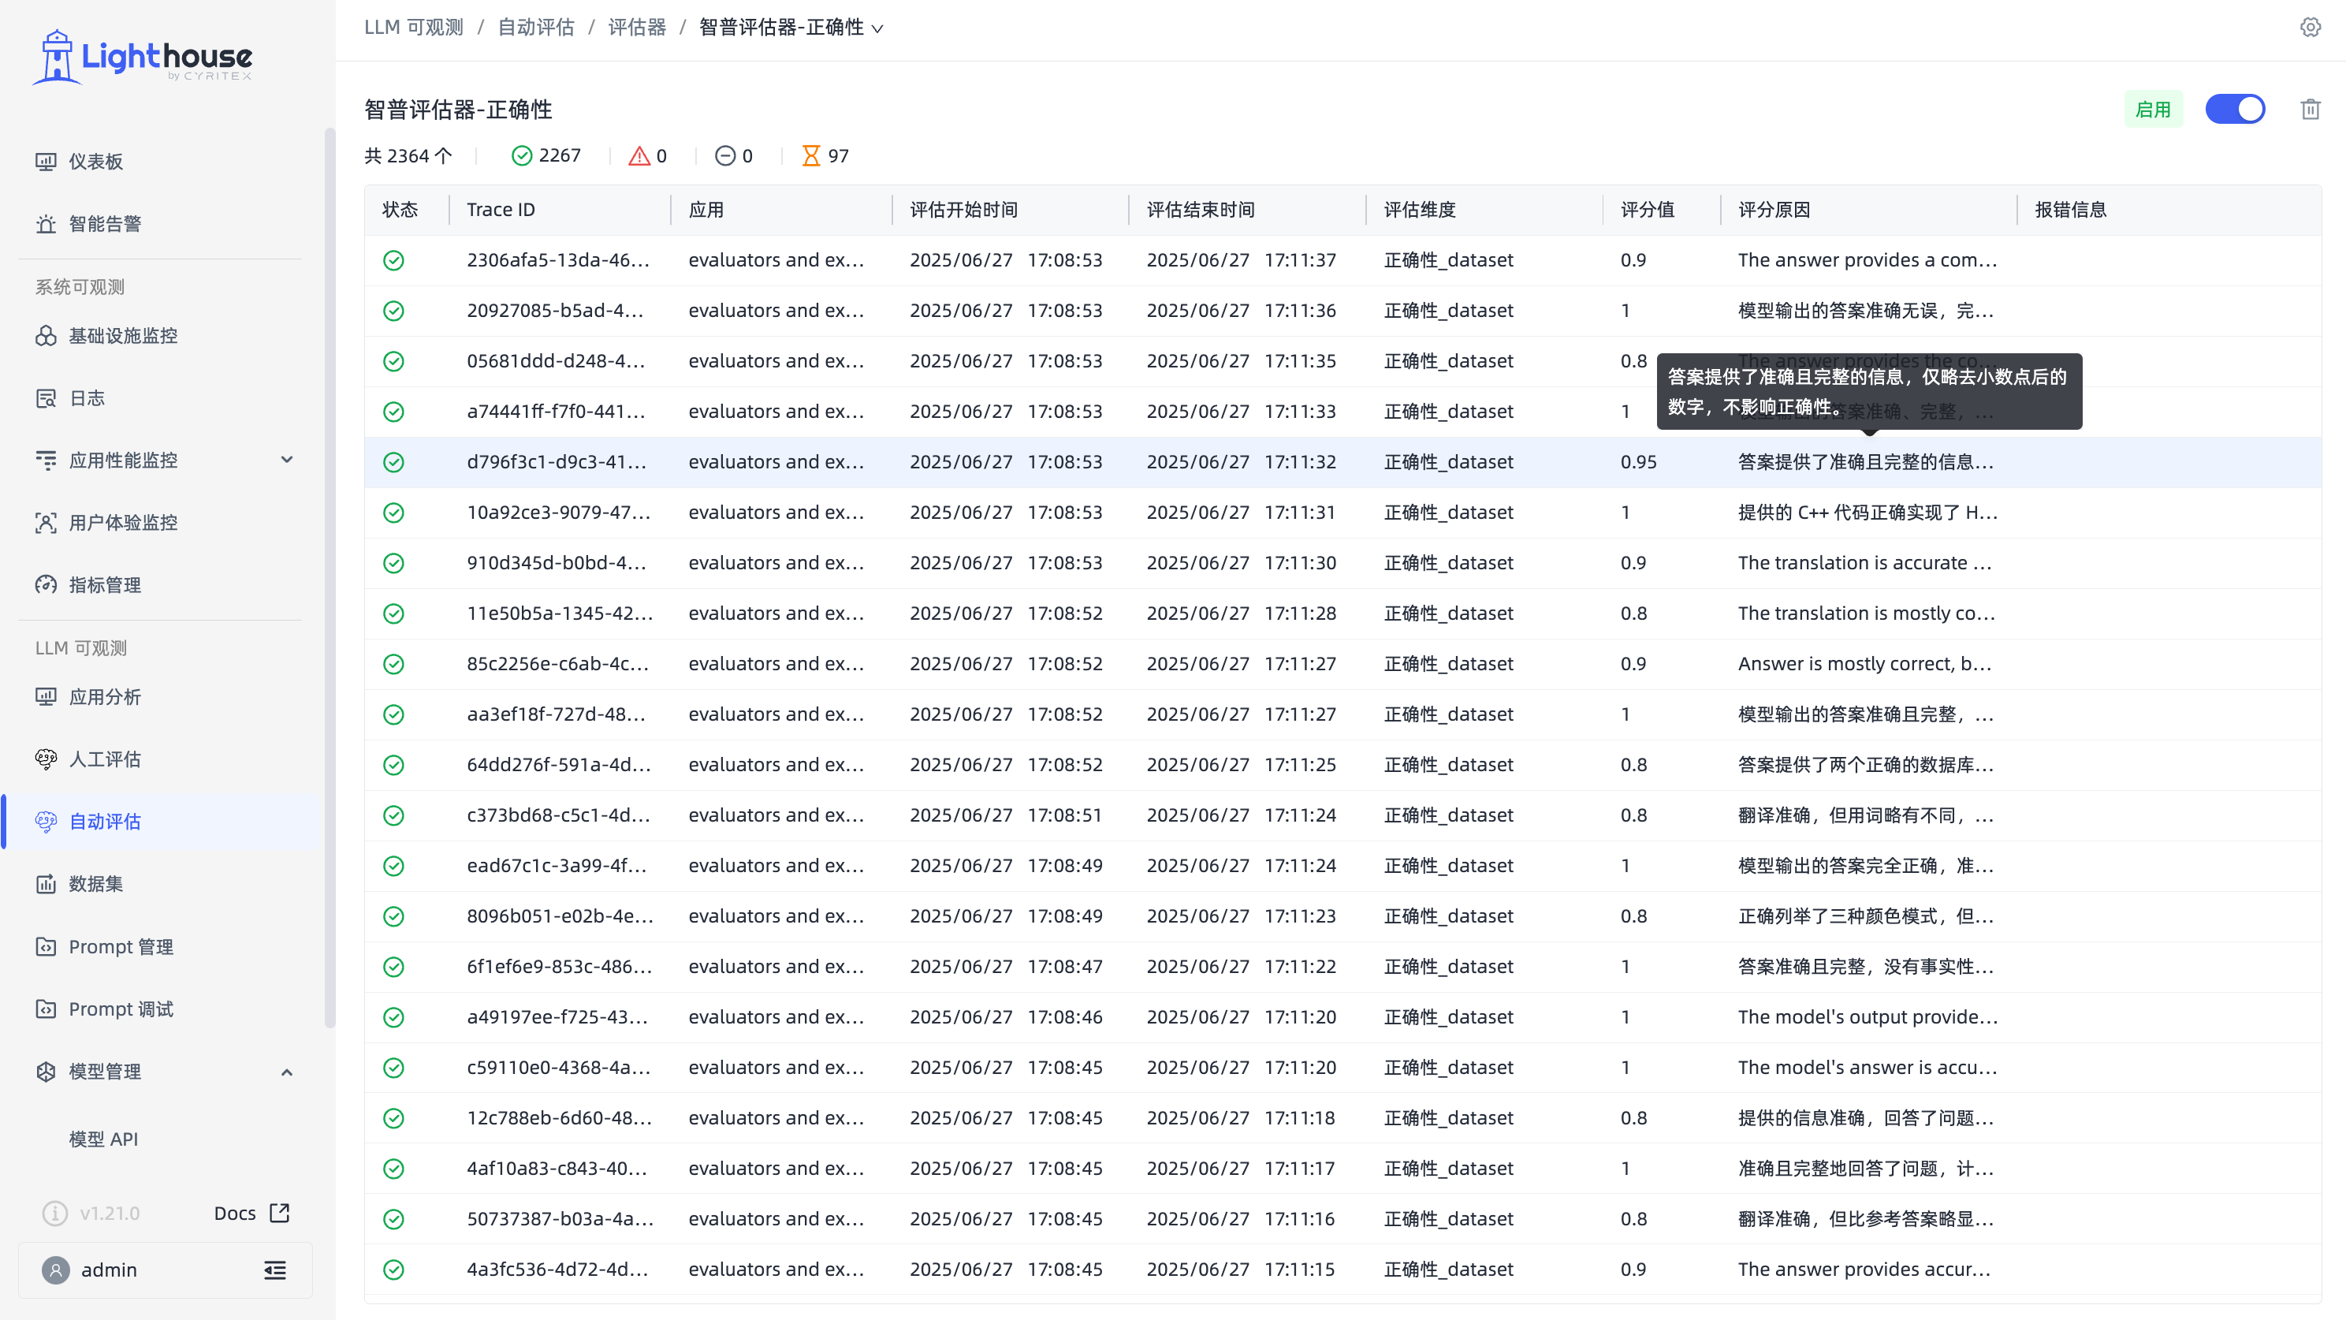Click the 人工评估 sidebar icon
Viewport: 2346px width, 1320px height.
(46, 759)
